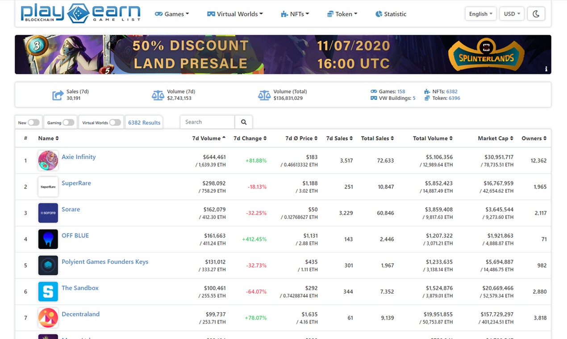567x339 pixels.
Task: Click the Polyient Games Founders Keys logo
Action: [x=48, y=265]
